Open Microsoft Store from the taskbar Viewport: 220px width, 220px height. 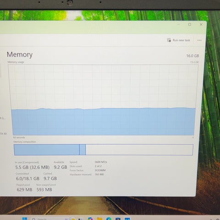(118, 219)
